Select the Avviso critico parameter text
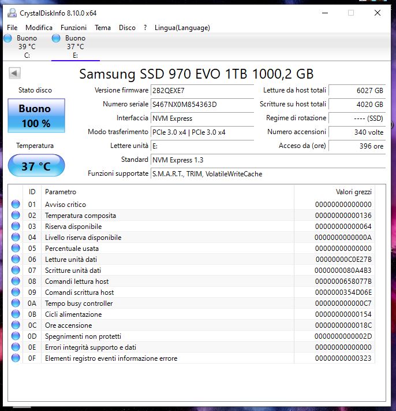 coord(65,205)
